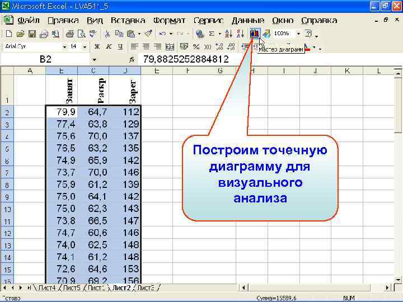Open the Справка menu
The width and height of the screenshot is (403, 302).
319,20
